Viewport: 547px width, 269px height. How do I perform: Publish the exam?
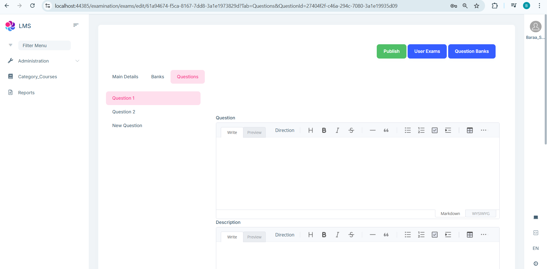pos(391,51)
